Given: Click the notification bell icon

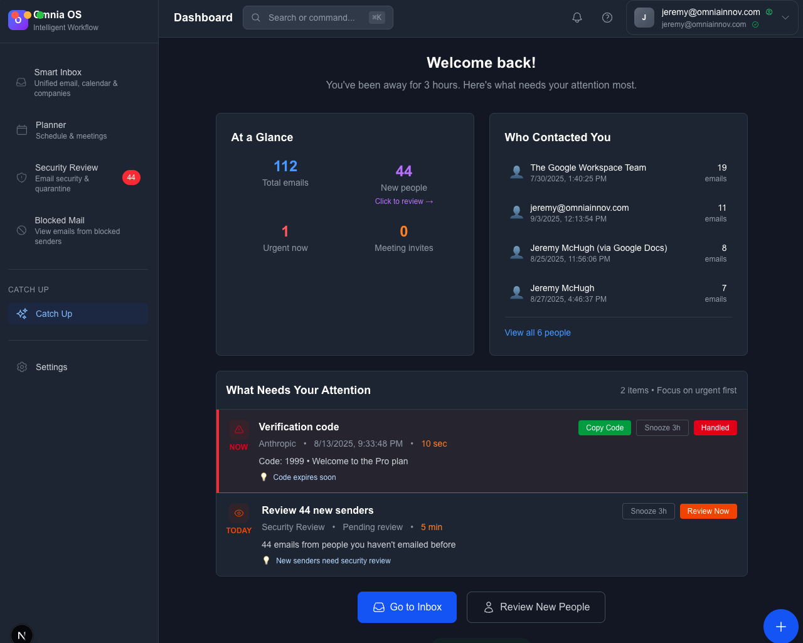Looking at the screenshot, I should (x=577, y=18).
